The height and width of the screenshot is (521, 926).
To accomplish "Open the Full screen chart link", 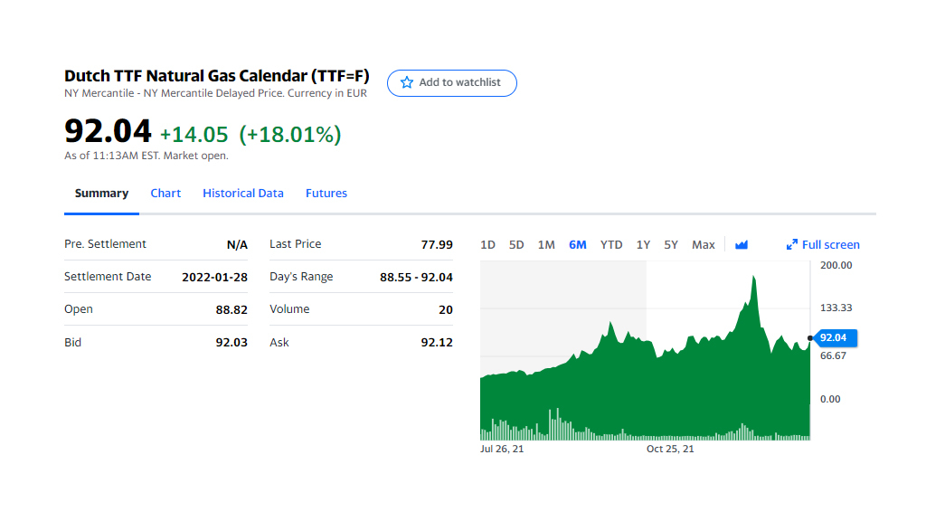I will (x=823, y=244).
